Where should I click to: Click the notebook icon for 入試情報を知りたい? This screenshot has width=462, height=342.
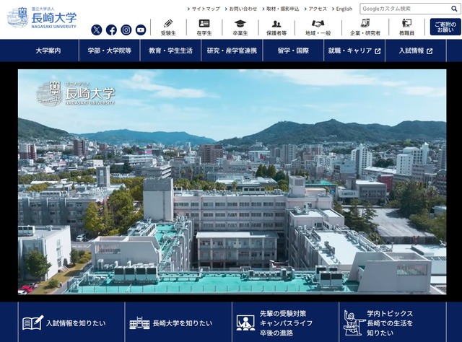pyautogui.click(x=33, y=323)
